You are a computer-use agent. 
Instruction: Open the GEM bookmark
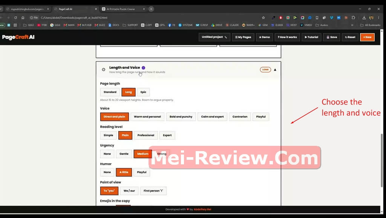[x=263, y=25]
